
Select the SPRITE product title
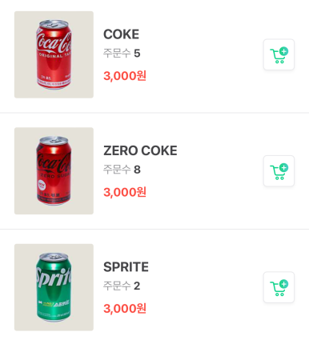point(126,266)
